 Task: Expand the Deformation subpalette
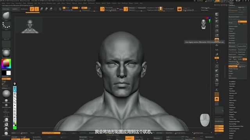click(233, 100)
